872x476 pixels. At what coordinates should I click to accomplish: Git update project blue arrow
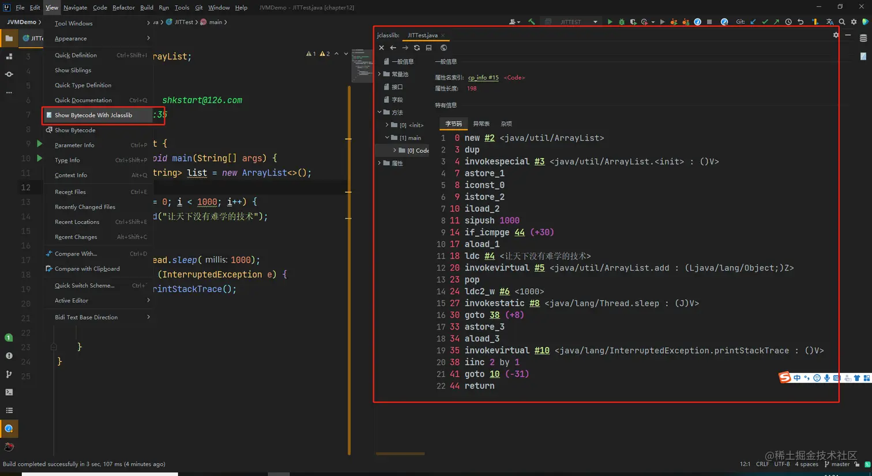coord(753,22)
